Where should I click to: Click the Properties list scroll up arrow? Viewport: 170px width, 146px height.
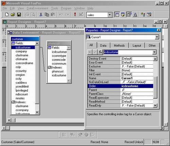point(155,59)
